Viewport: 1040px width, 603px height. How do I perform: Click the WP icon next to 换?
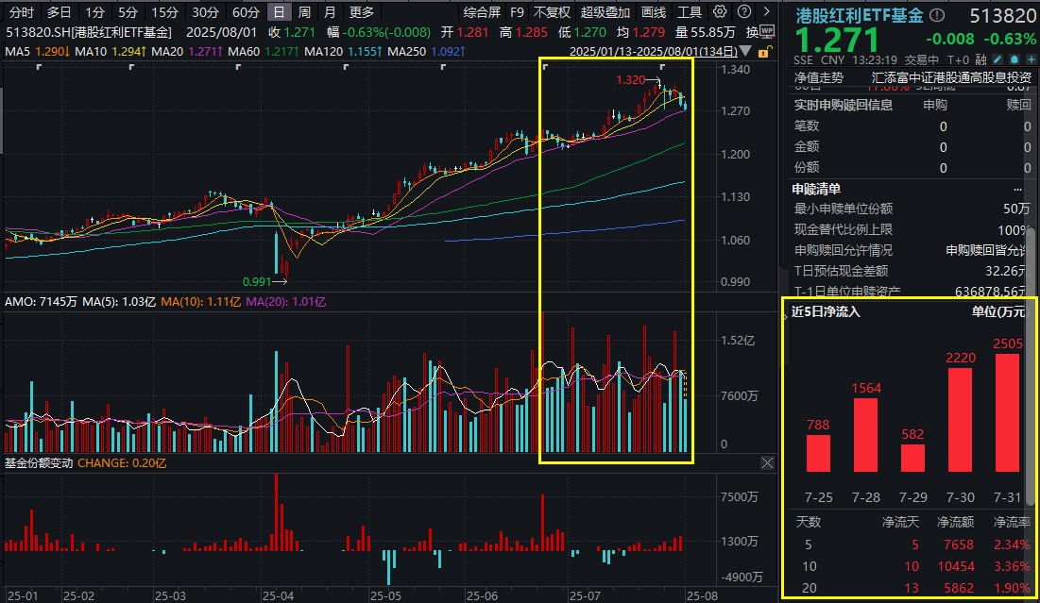[767, 30]
